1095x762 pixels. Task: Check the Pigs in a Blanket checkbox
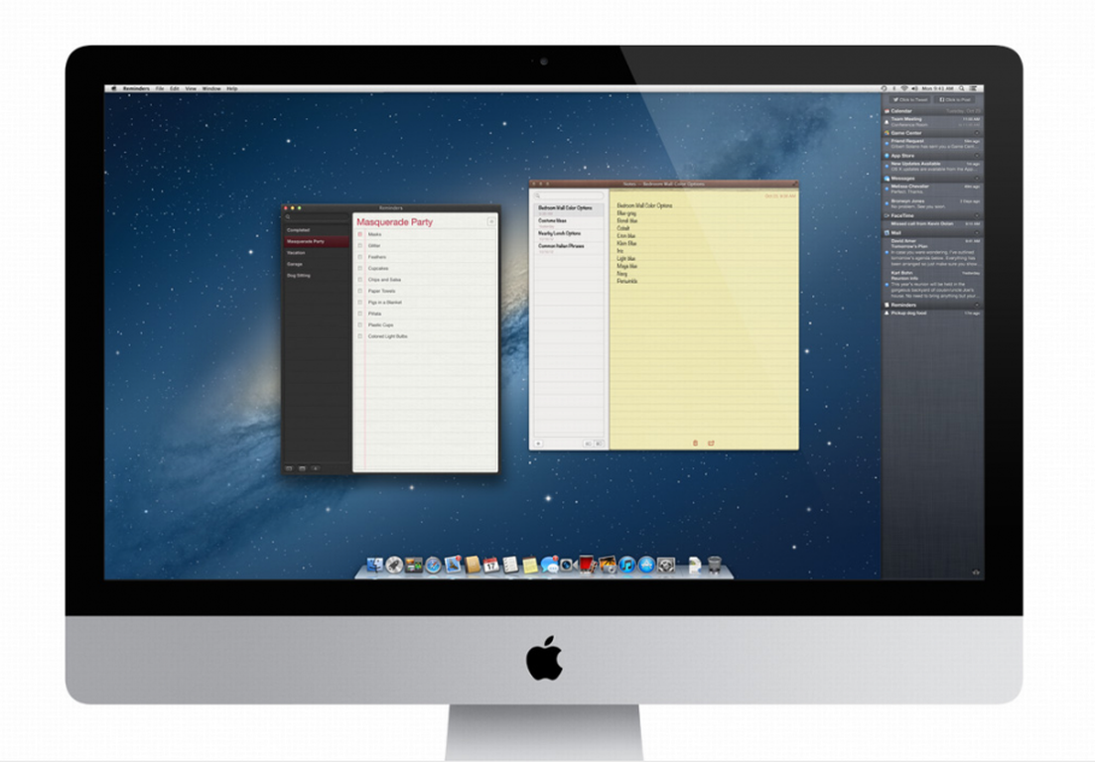[x=360, y=303]
